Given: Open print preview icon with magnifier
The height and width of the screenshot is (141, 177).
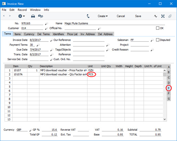Looking at the screenshot, I should coord(40,16).
